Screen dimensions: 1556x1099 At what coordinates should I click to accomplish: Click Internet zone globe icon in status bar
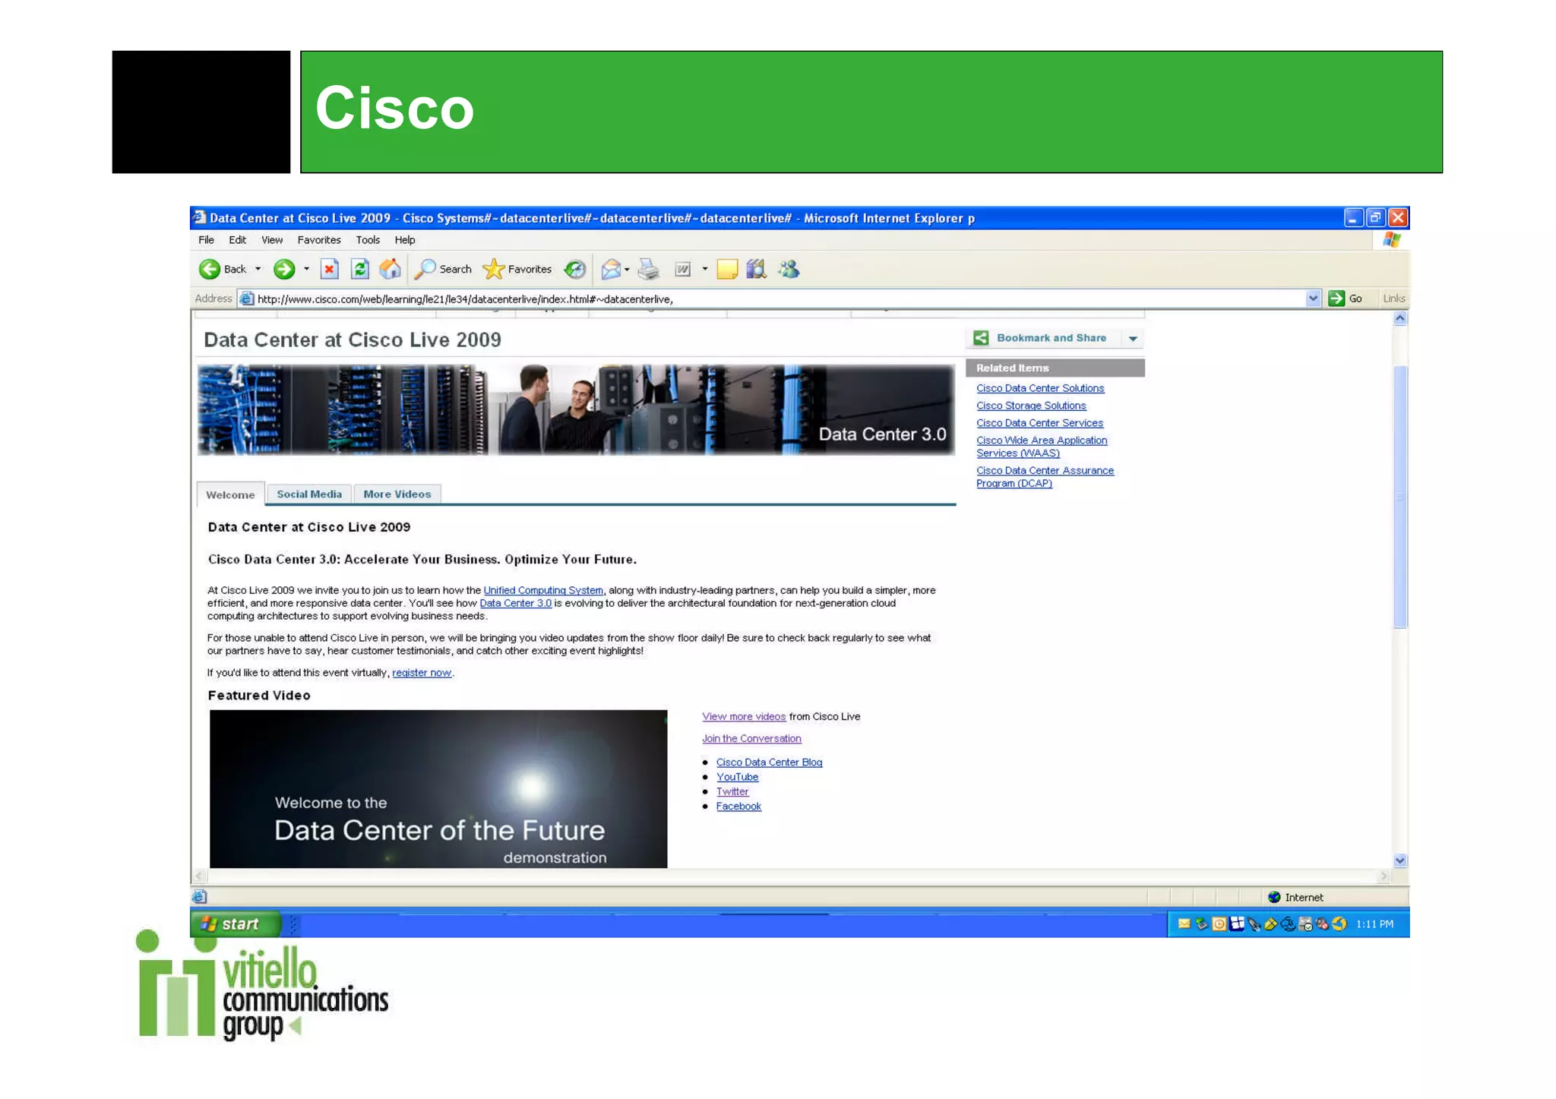point(1274,897)
